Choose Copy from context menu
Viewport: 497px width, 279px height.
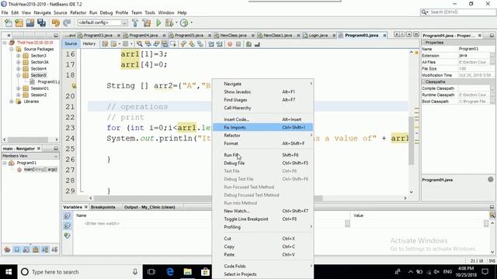pos(262,246)
